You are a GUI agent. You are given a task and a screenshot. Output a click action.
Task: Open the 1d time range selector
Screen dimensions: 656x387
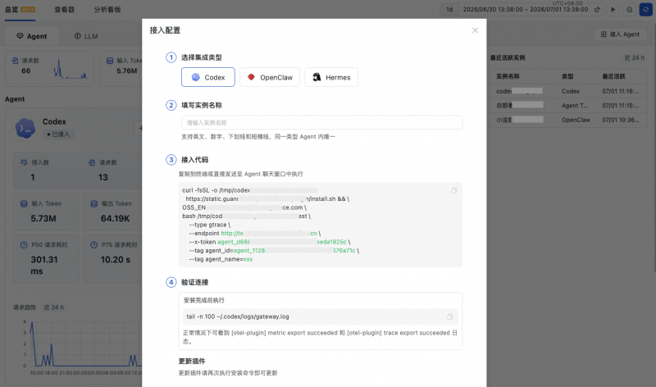(x=449, y=9)
